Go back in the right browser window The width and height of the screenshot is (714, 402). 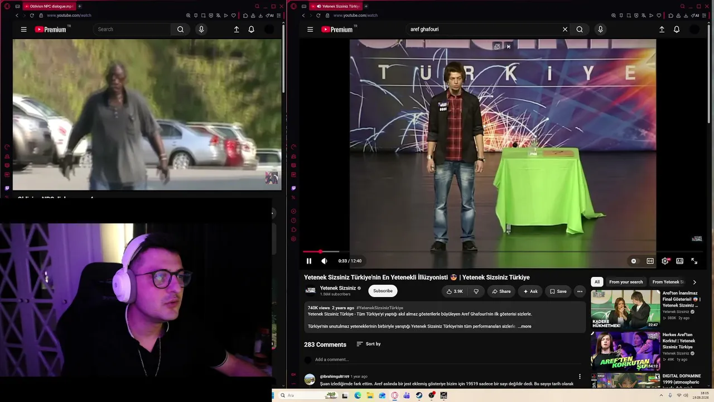[303, 16]
